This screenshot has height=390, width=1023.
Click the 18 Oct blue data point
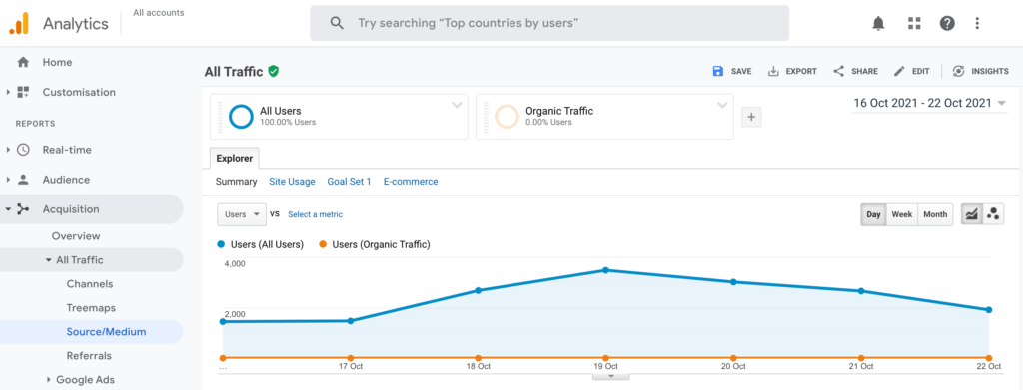[x=479, y=290]
